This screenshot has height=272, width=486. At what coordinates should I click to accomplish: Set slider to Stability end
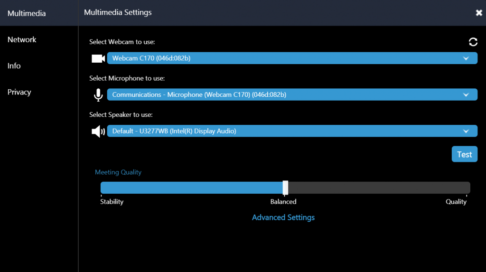tap(102, 188)
